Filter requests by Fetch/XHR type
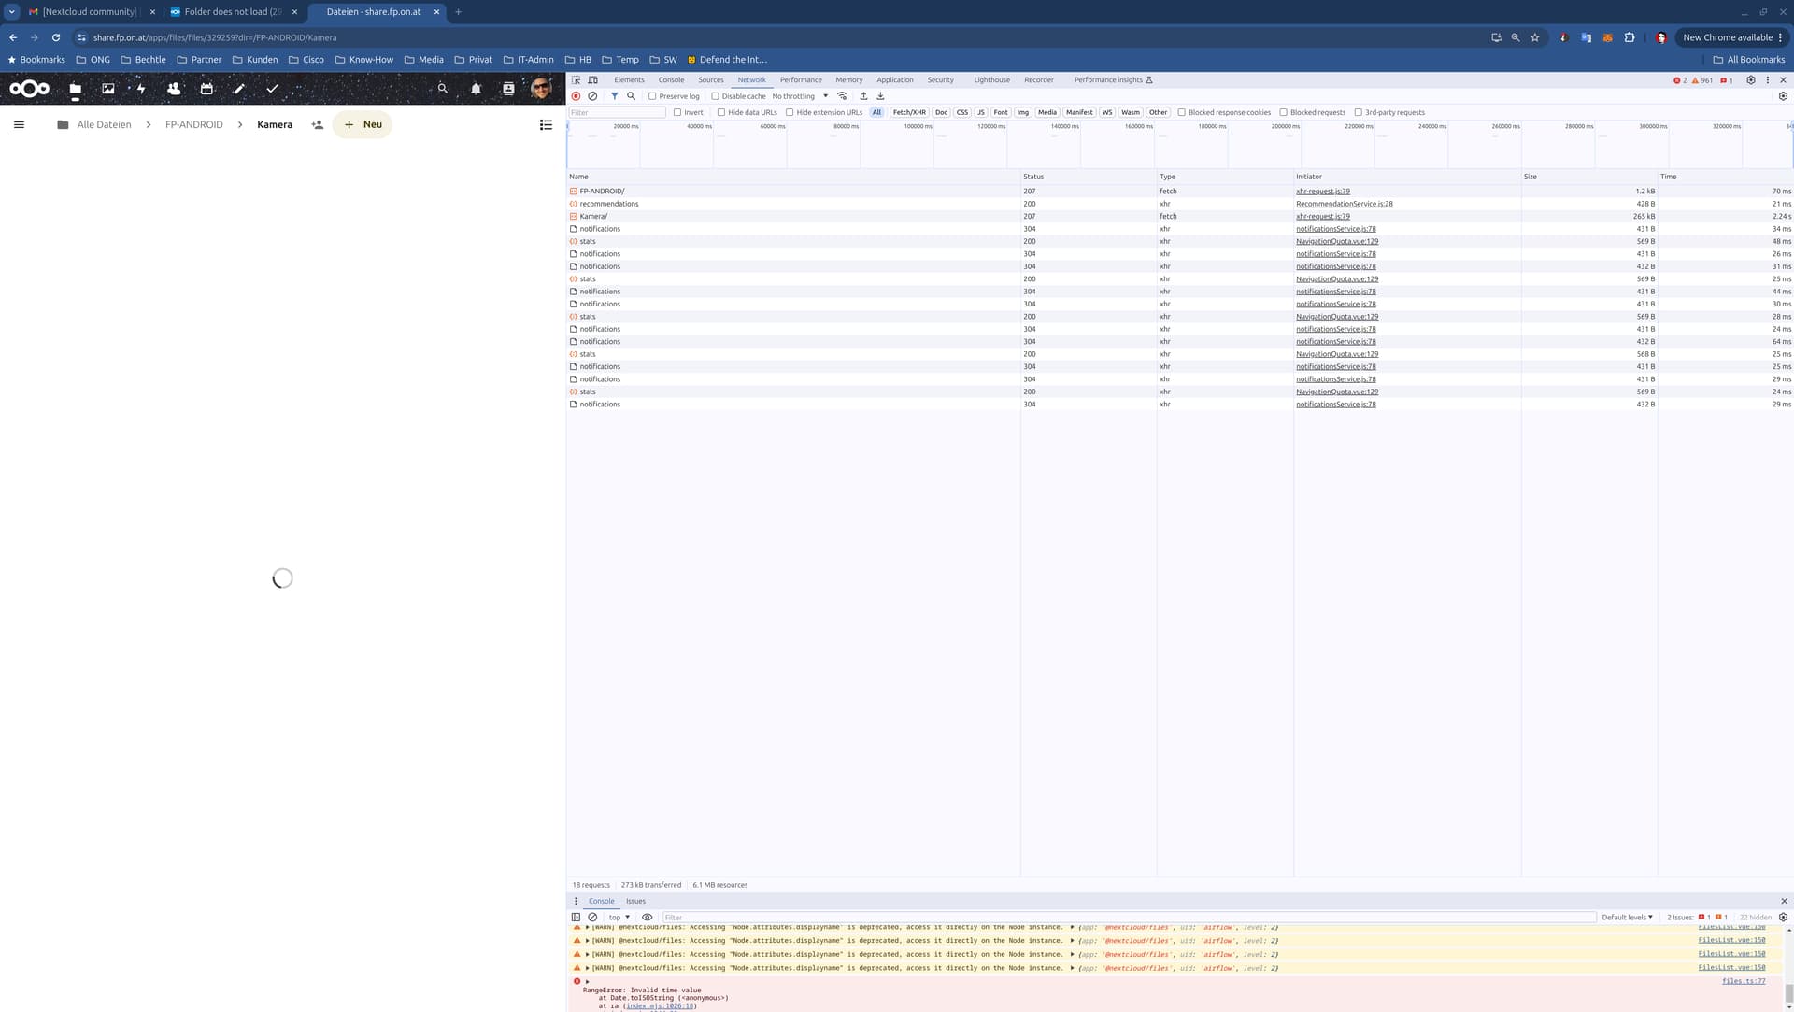The width and height of the screenshot is (1794, 1012). tap(909, 112)
